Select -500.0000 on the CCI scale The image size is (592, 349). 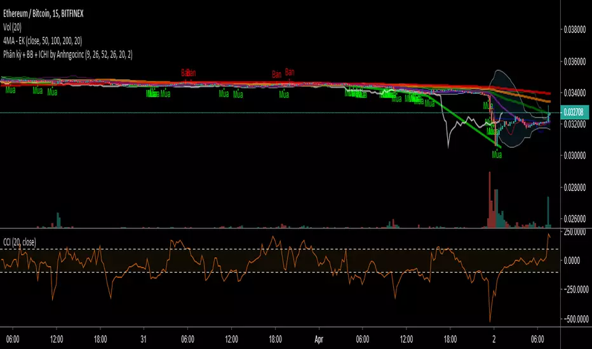tap(575, 319)
